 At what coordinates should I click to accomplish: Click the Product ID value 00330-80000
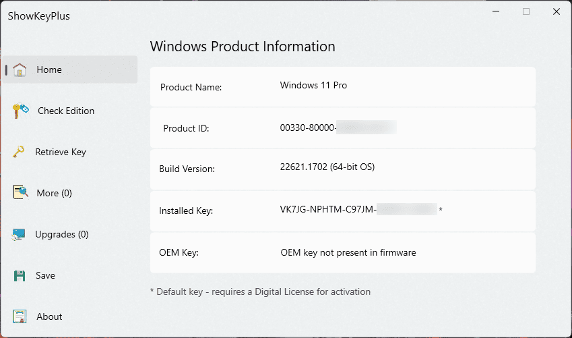point(307,128)
